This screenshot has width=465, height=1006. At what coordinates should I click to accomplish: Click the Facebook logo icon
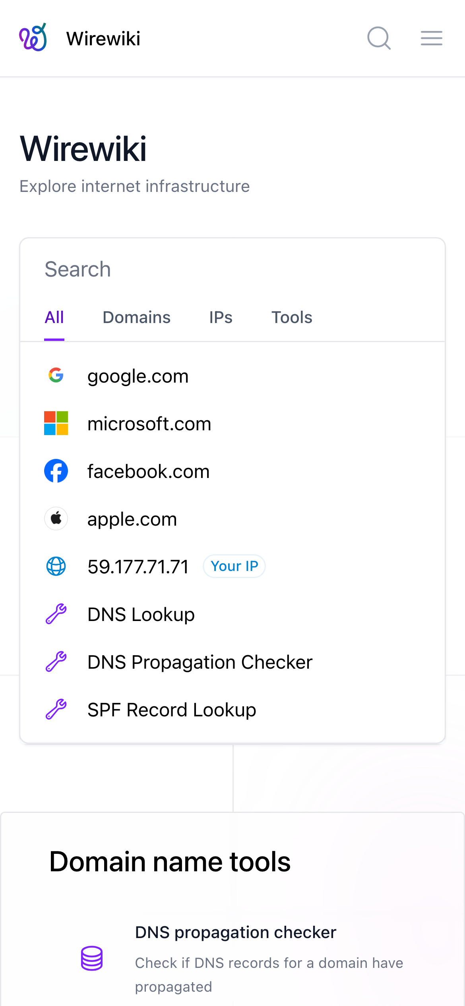pyautogui.click(x=56, y=471)
